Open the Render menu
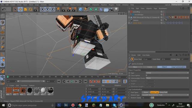The width and height of the screenshot is (192, 108). [59, 5]
